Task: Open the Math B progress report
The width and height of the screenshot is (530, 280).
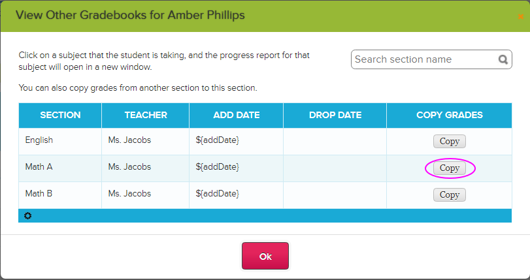Action: click(39, 194)
